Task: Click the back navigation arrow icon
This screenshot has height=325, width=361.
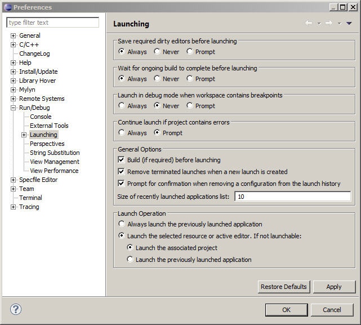Action: 309,24
